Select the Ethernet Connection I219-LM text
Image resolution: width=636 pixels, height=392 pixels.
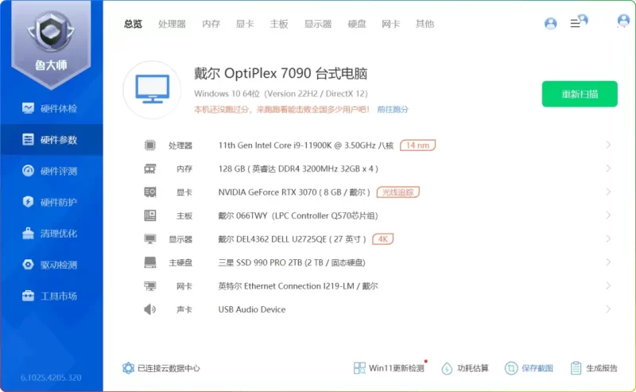(x=298, y=286)
